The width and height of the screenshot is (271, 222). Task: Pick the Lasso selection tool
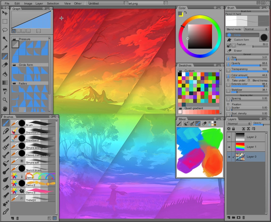(x=5, y=30)
